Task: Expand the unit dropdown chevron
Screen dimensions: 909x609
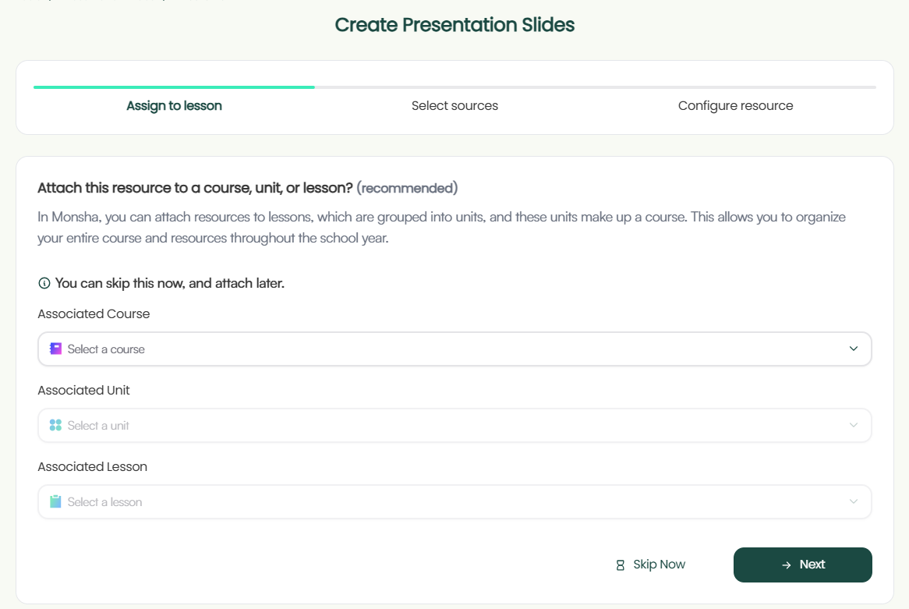Action: pos(854,426)
